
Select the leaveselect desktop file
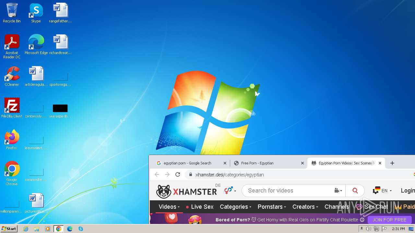[x=36, y=143]
